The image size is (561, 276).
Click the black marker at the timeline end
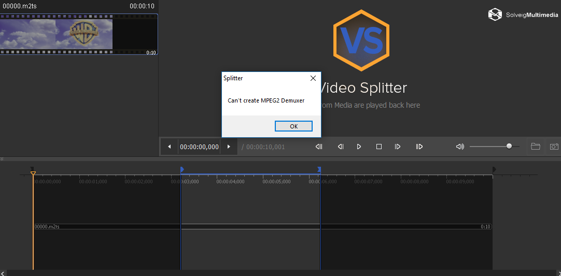(495, 169)
